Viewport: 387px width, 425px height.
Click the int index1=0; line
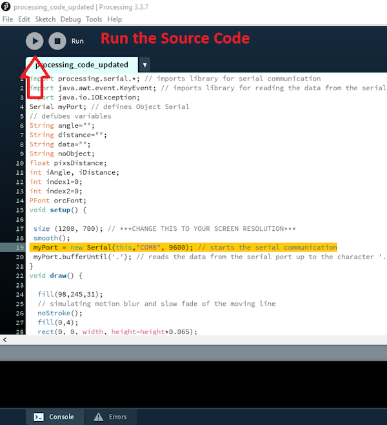click(x=55, y=182)
